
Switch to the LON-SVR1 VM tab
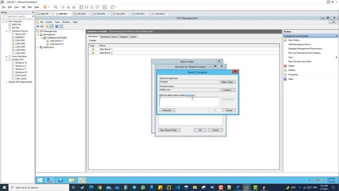[81, 14]
